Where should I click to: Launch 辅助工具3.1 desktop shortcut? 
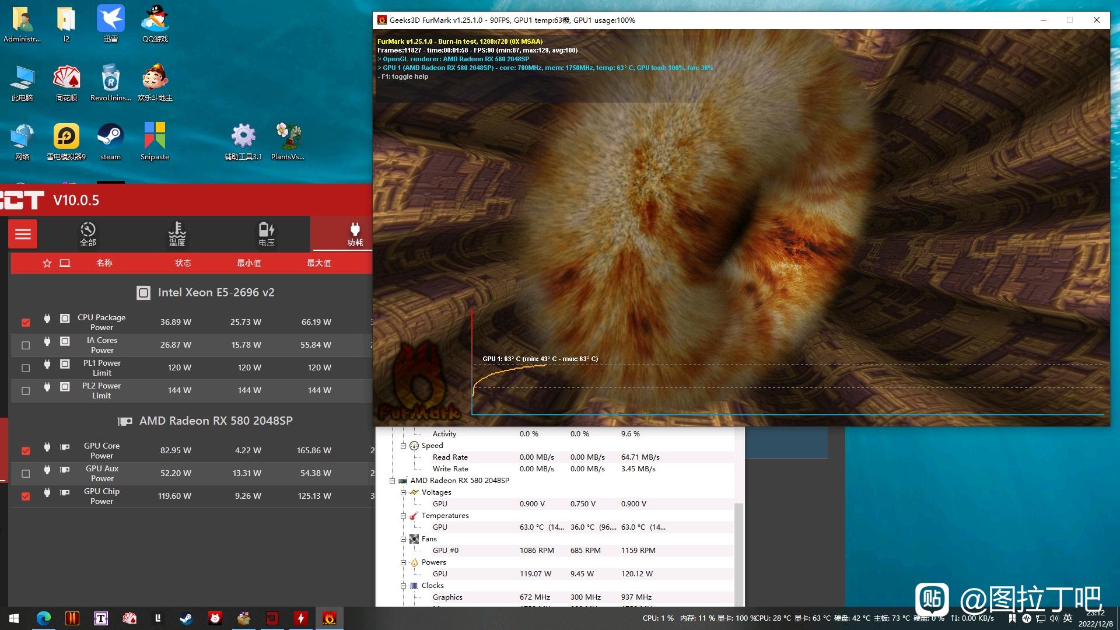[243, 142]
